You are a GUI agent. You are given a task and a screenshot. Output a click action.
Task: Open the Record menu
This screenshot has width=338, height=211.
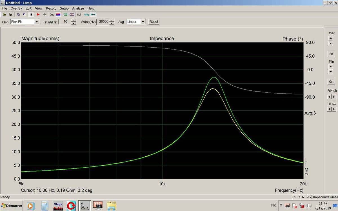51,8
